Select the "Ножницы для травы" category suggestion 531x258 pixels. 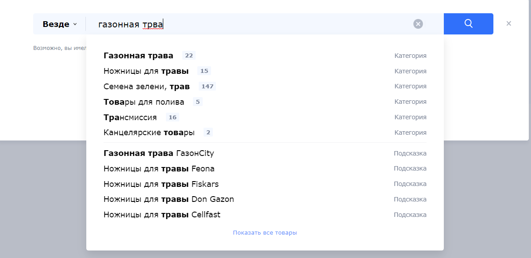146,71
